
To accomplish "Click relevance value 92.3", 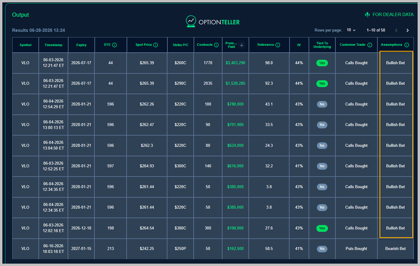I will pyautogui.click(x=269, y=83).
